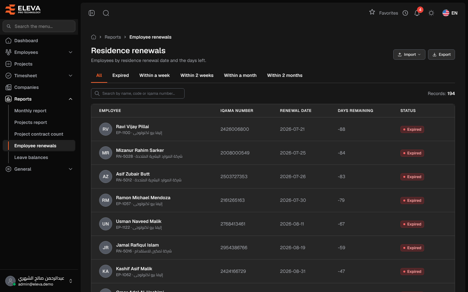Screen dimensions: 468x292
Task: Click the RM avatar for Ramon Michael Mendoza
Action: [x=106, y=200]
